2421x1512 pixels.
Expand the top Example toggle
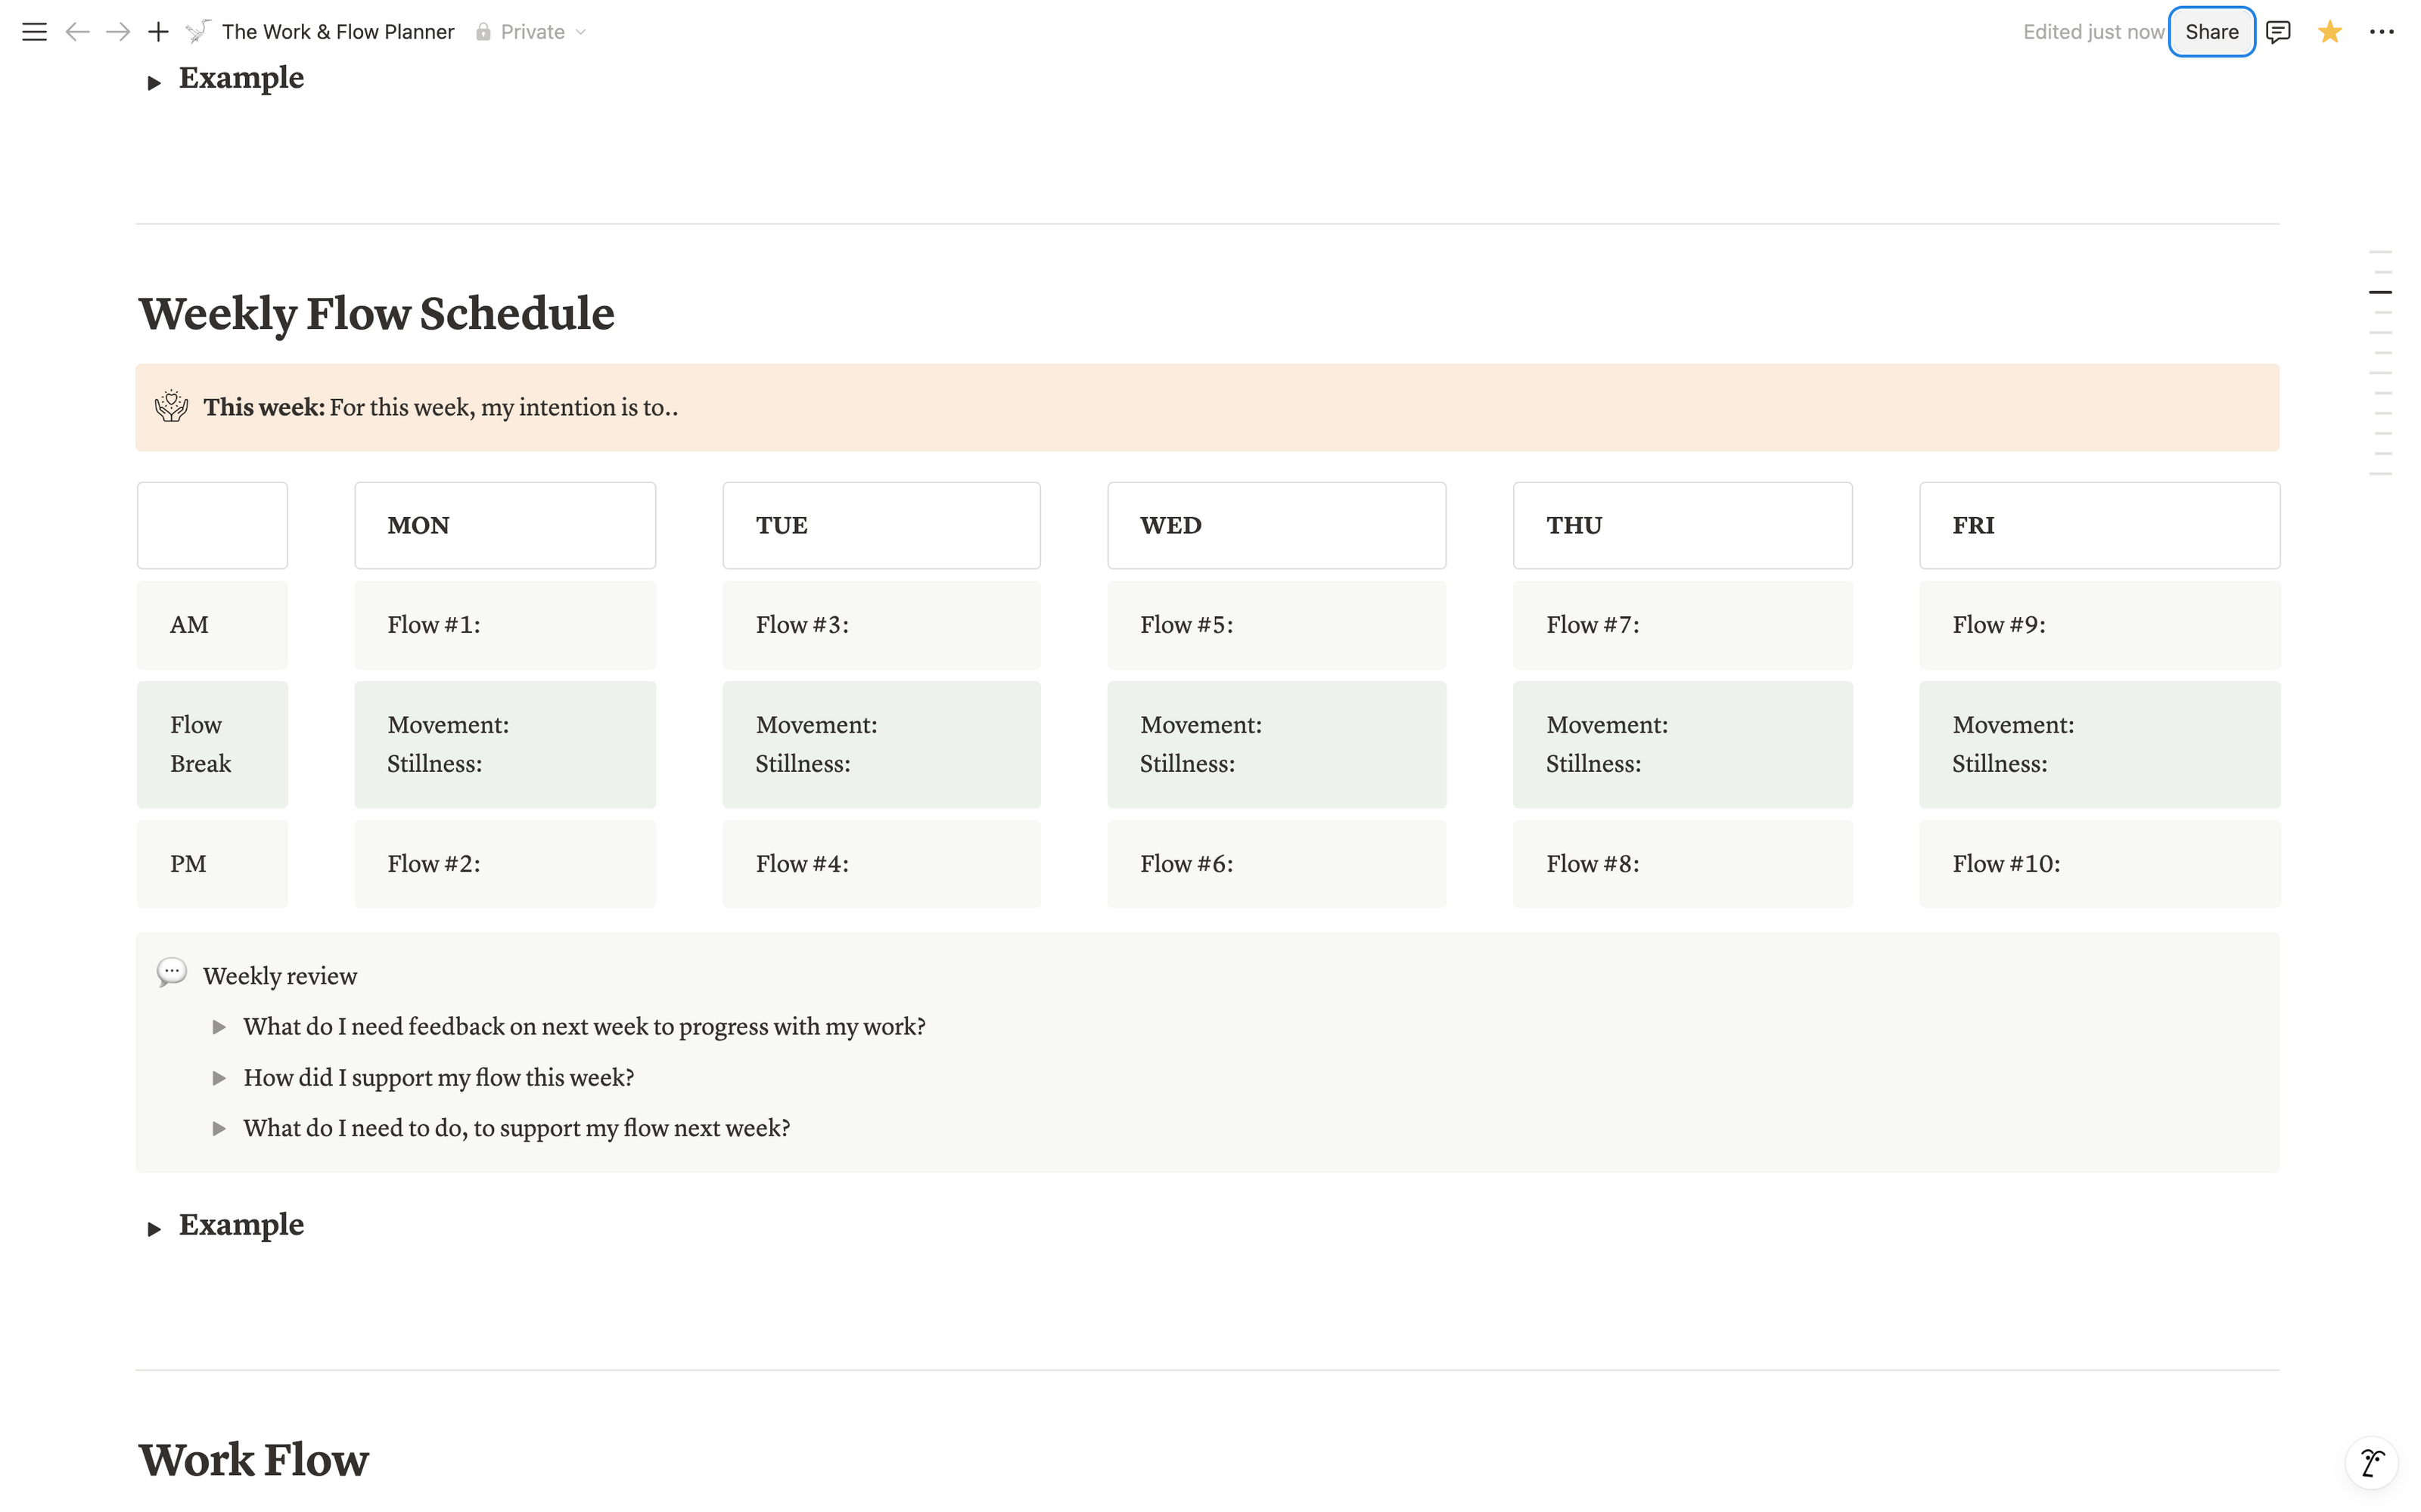(154, 83)
